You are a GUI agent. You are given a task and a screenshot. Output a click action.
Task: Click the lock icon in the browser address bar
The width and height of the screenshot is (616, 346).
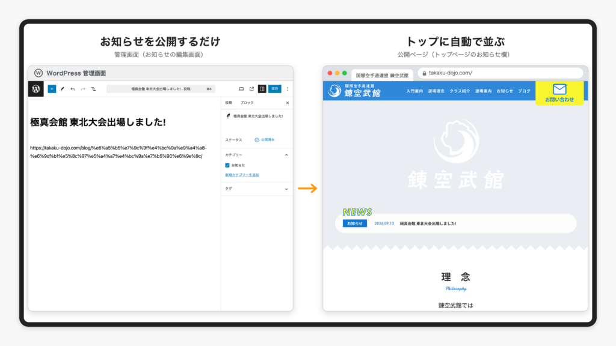coord(424,73)
